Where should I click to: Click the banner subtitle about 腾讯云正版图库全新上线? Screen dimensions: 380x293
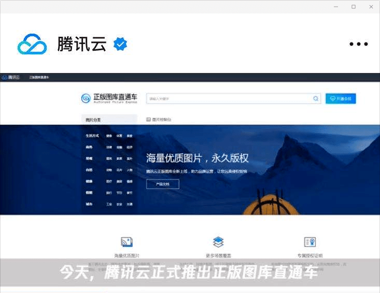[x=196, y=171]
